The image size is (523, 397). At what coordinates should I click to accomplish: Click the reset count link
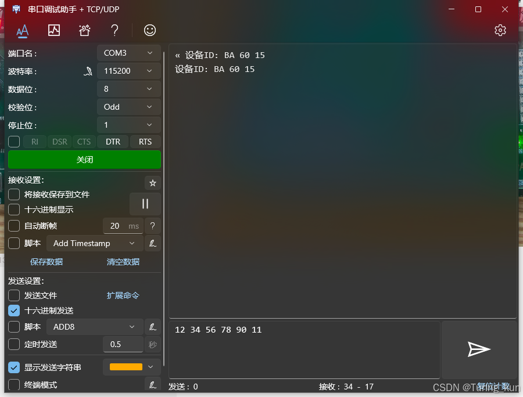(x=493, y=387)
